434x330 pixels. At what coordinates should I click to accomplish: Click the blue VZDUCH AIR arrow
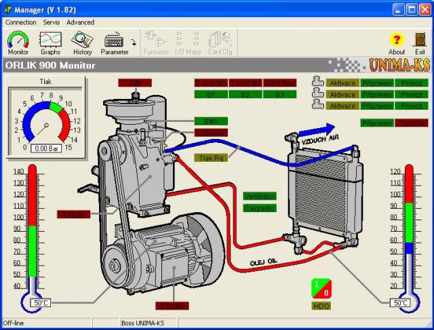[317, 130]
